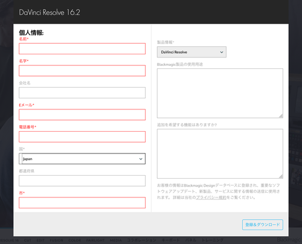Open the プライバシー規約 privacy policy link

pyautogui.click(x=211, y=197)
